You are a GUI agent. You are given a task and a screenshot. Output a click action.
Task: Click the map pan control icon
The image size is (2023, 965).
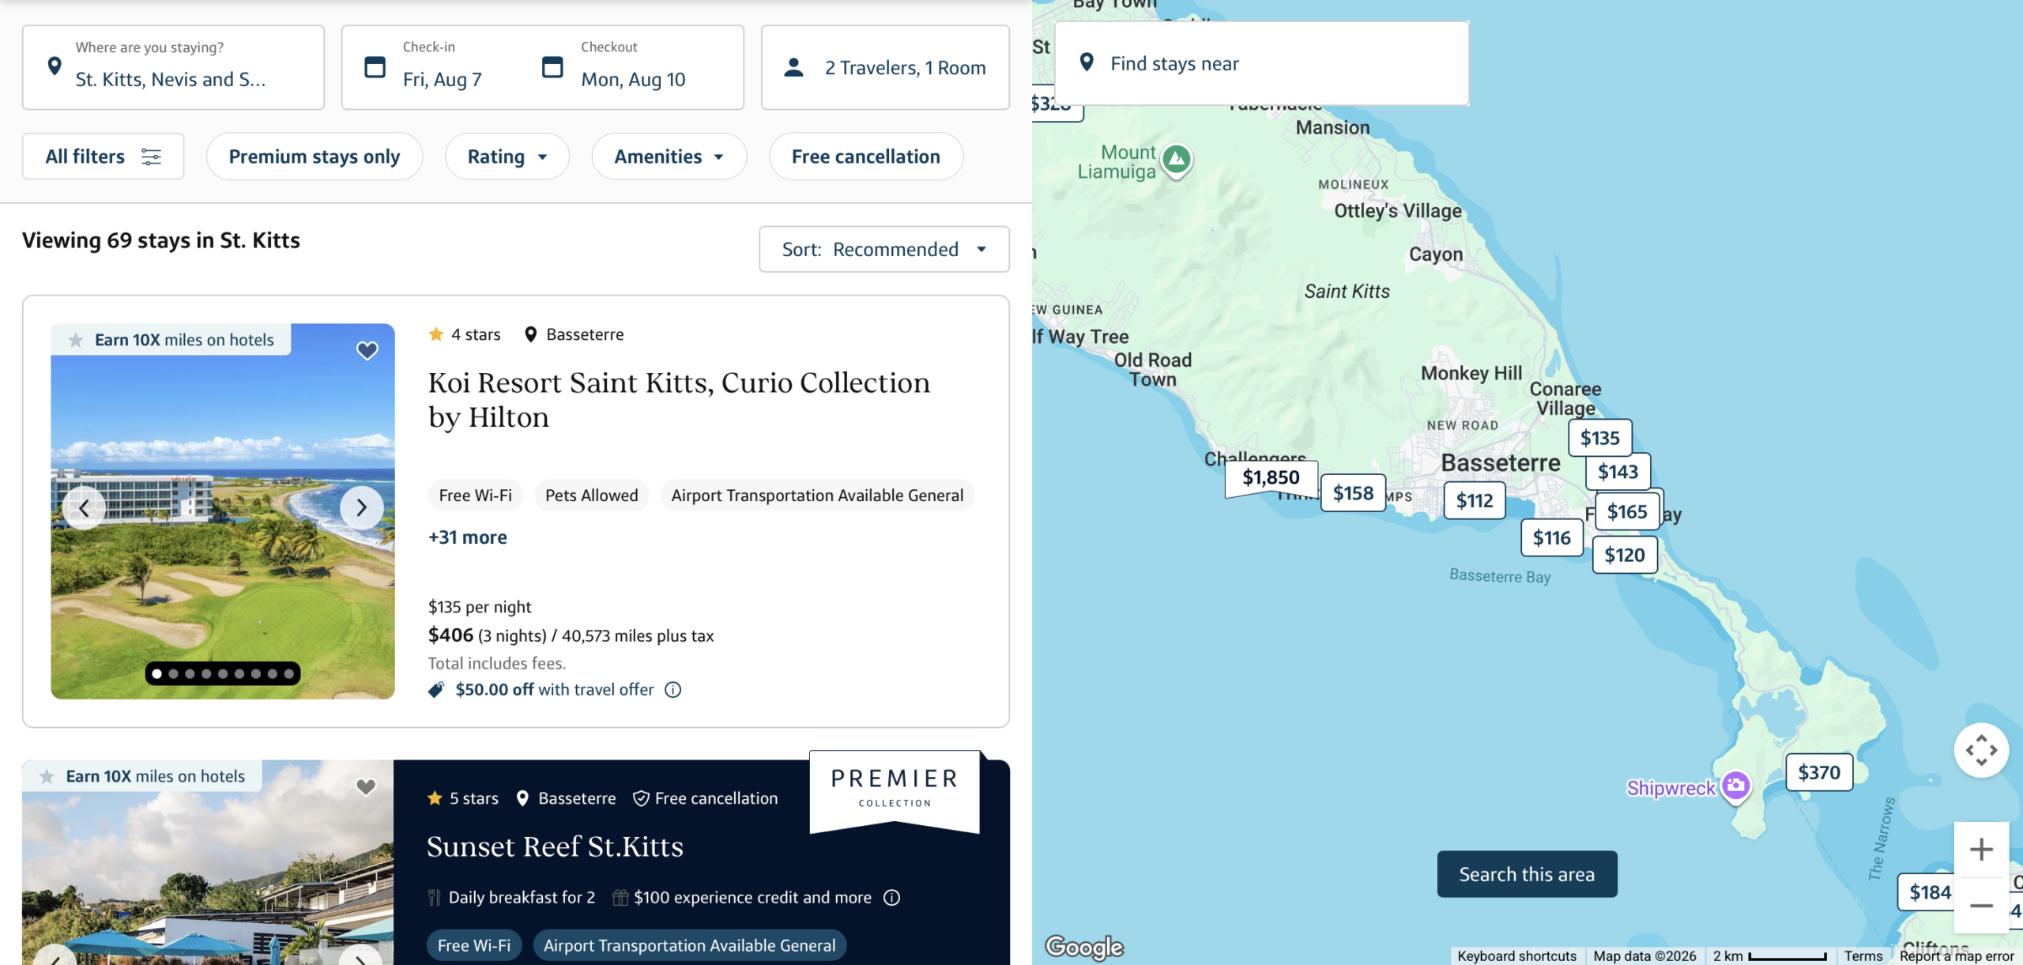pos(1981,750)
